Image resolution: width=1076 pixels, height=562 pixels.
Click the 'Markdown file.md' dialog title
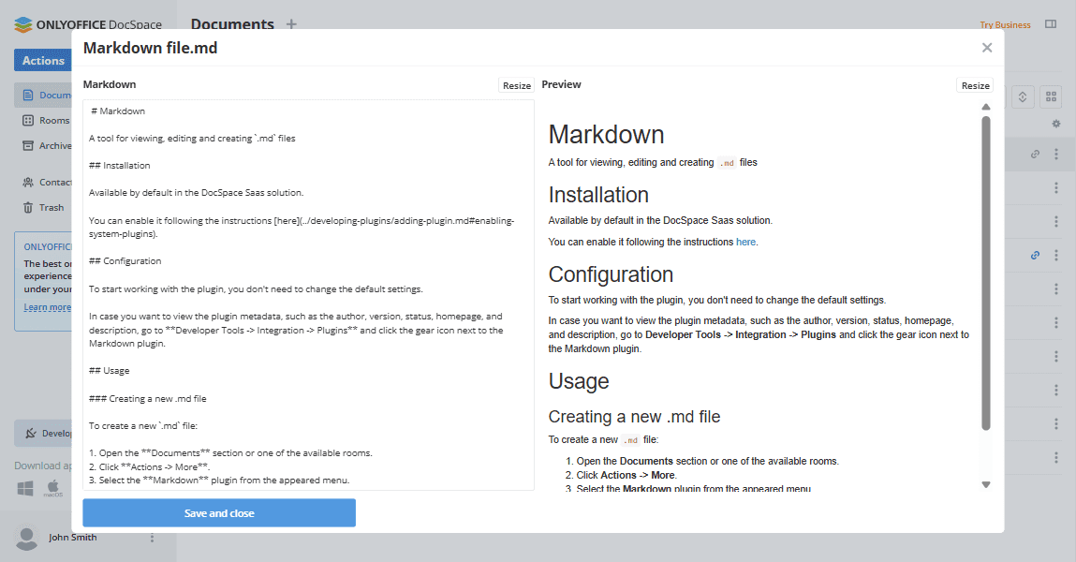click(x=150, y=48)
